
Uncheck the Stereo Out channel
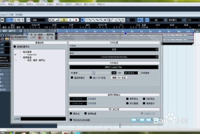tap(16, 55)
